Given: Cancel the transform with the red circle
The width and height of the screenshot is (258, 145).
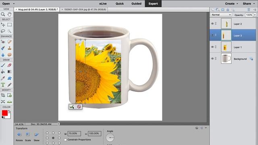Looking at the screenshot, I should click(79, 107).
